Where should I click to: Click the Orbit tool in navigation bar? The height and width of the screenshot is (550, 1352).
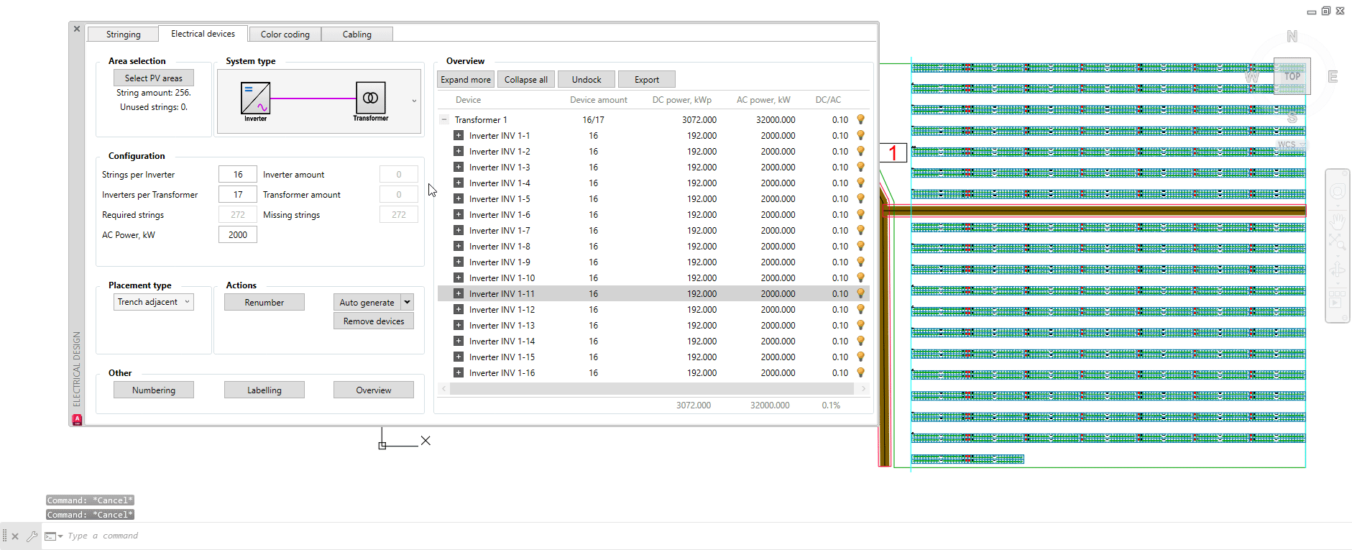1338,270
